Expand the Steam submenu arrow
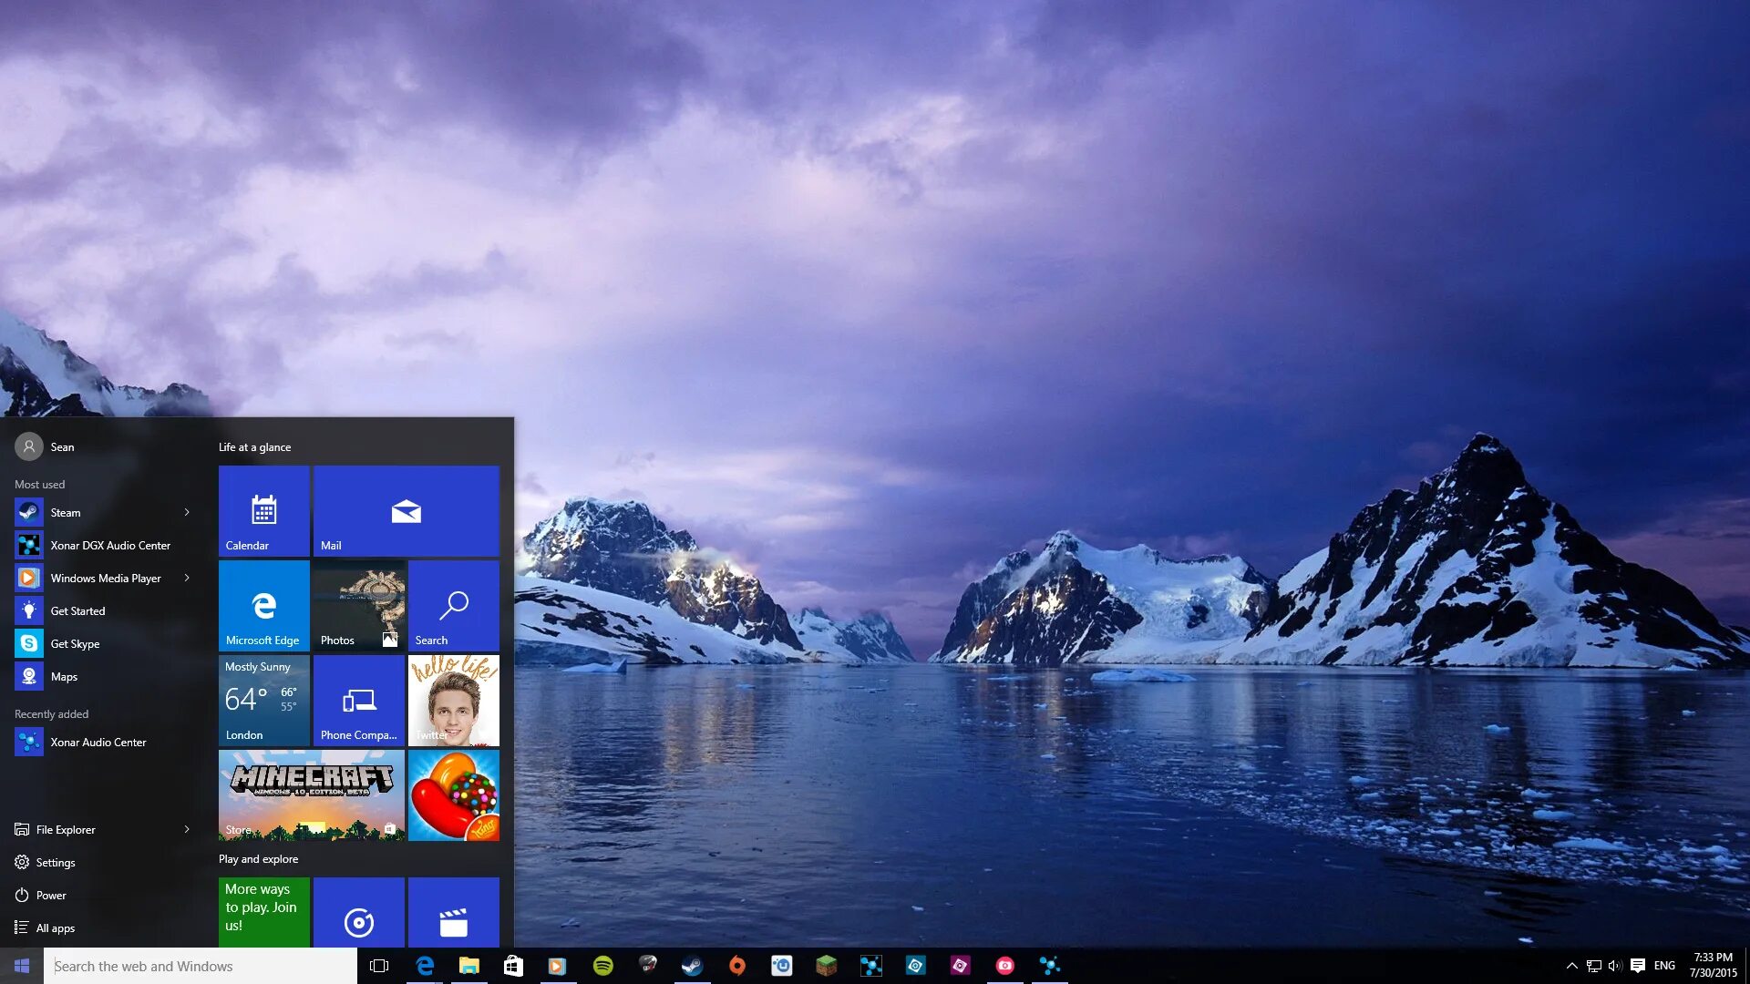Viewport: 1750px width, 984px height. coord(186,512)
